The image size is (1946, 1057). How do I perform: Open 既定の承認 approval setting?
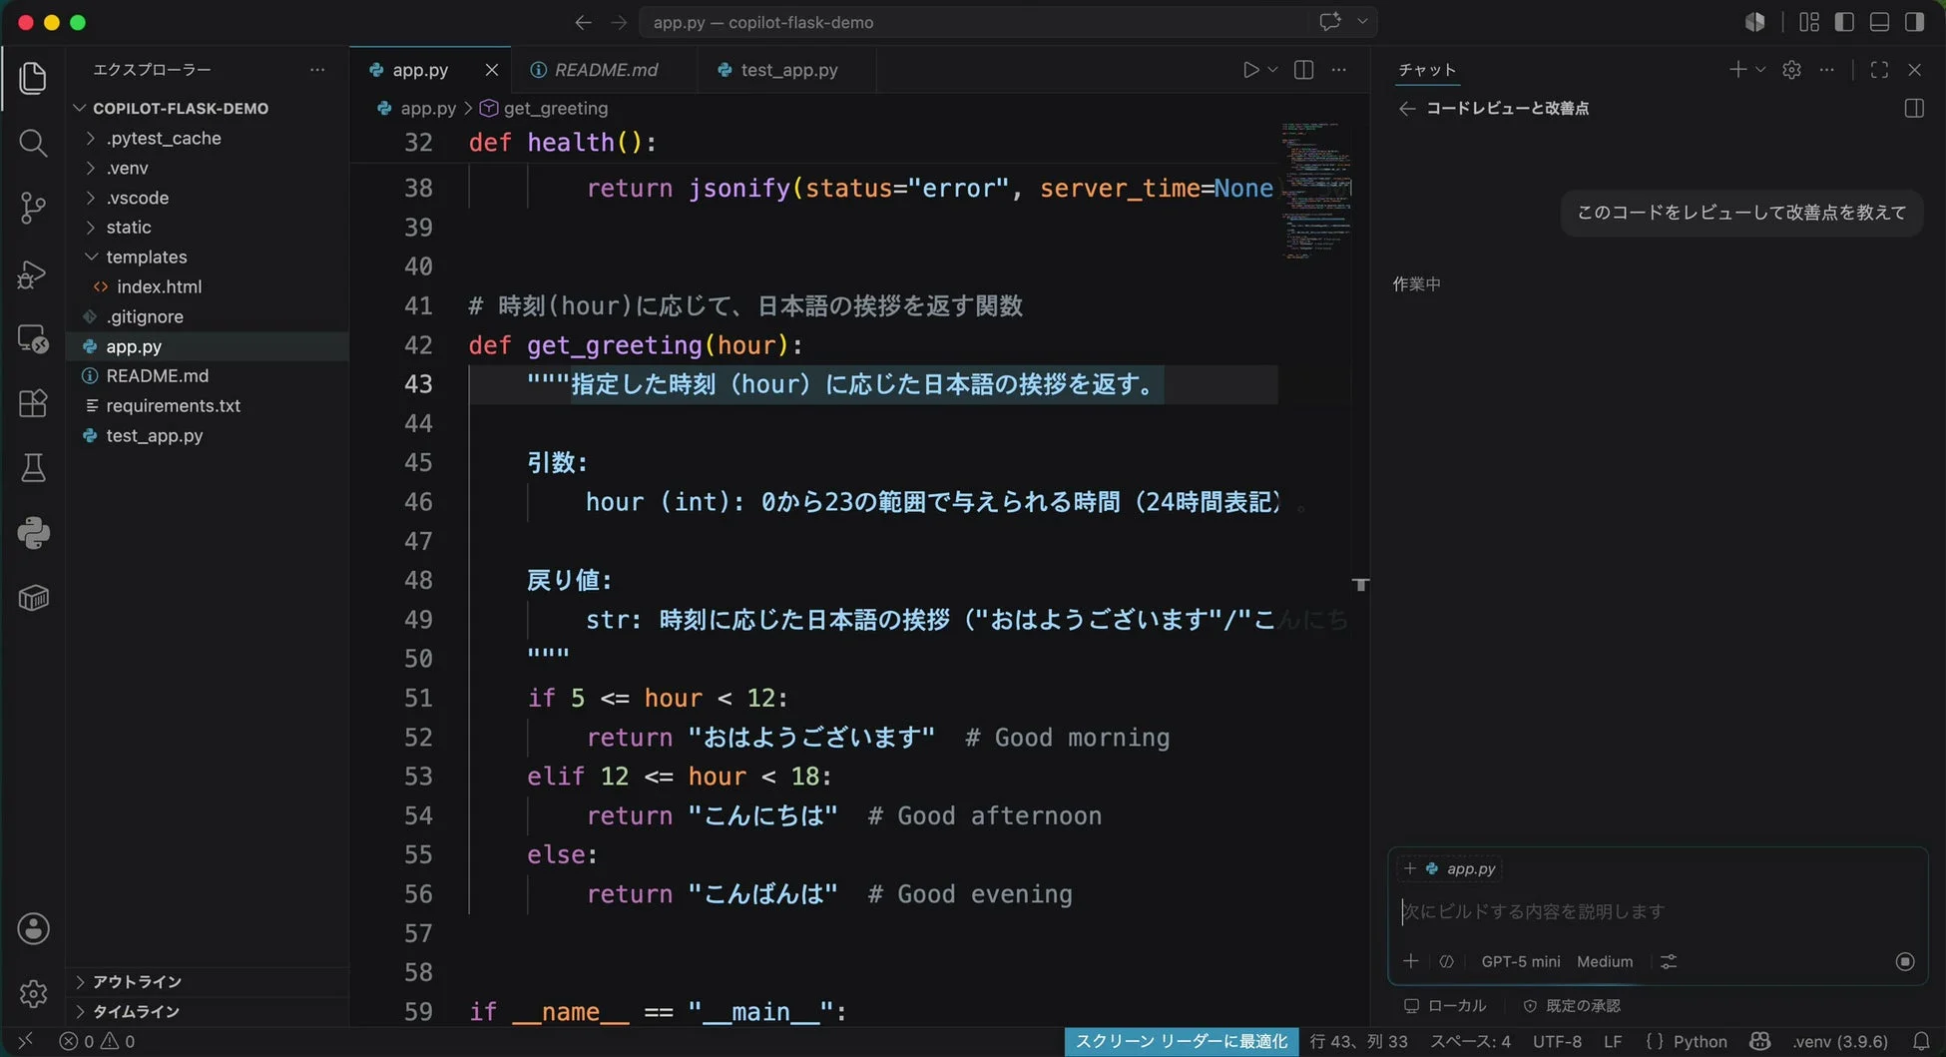coord(1571,1005)
